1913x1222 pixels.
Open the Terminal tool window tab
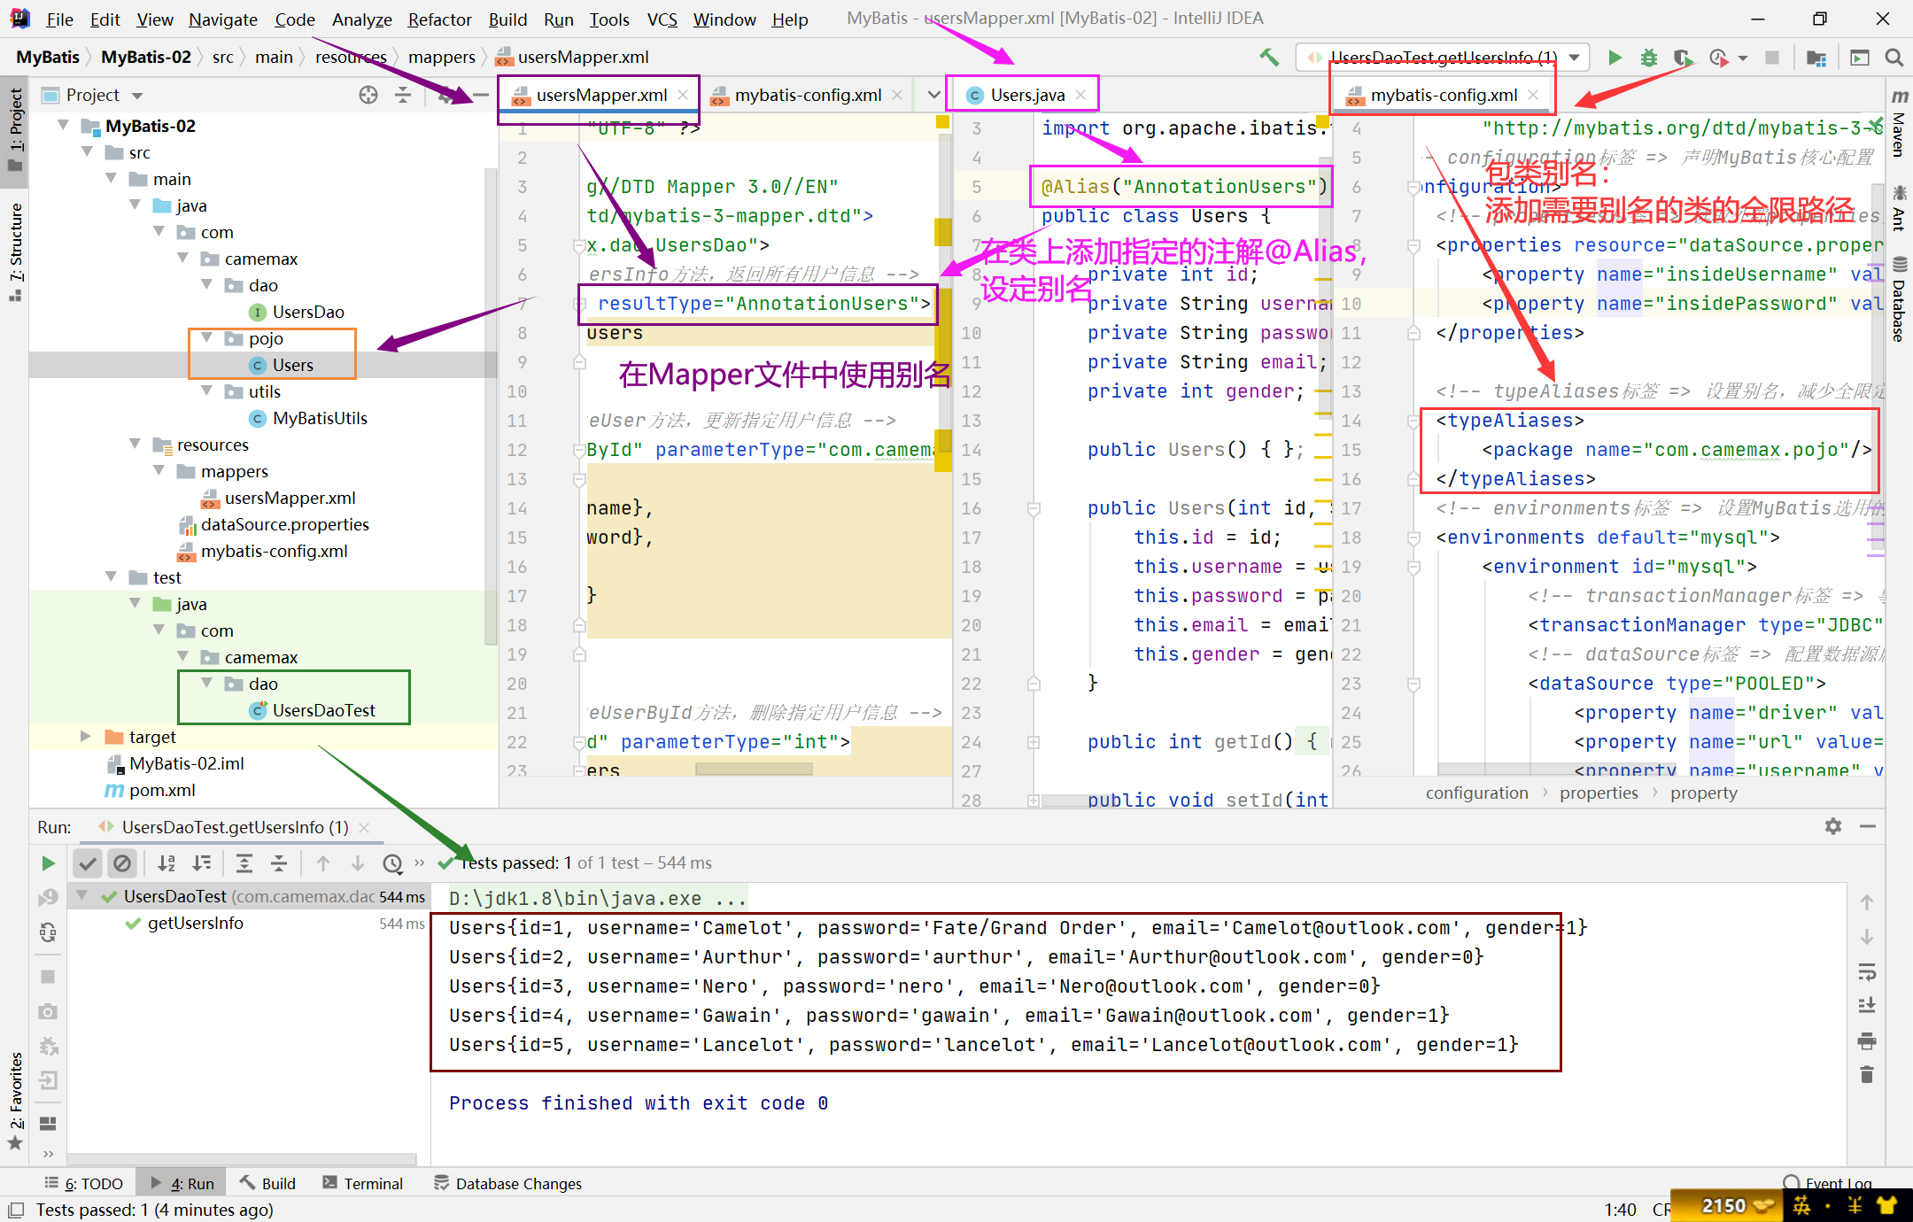point(362,1183)
